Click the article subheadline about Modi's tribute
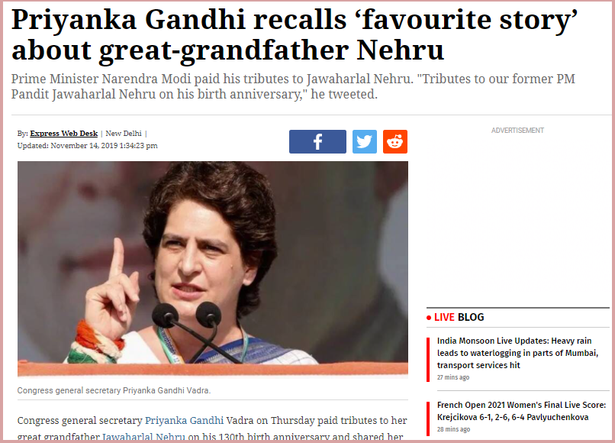The height and width of the screenshot is (443, 615). [293, 86]
